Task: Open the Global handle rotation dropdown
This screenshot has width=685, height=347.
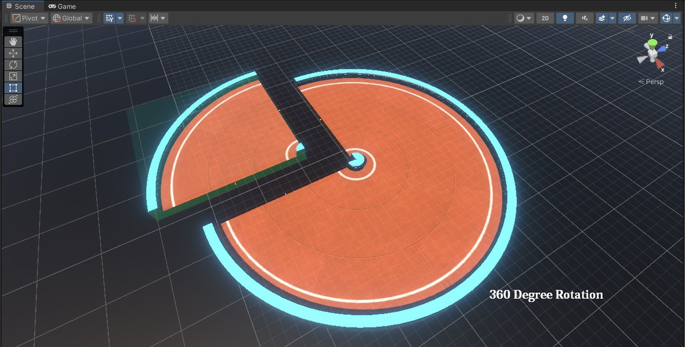Action: tap(71, 18)
